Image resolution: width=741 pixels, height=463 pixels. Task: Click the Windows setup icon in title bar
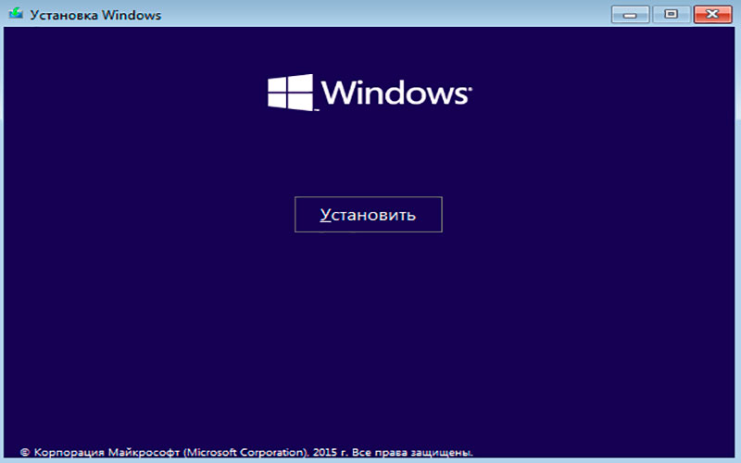click(x=16, y=14)
